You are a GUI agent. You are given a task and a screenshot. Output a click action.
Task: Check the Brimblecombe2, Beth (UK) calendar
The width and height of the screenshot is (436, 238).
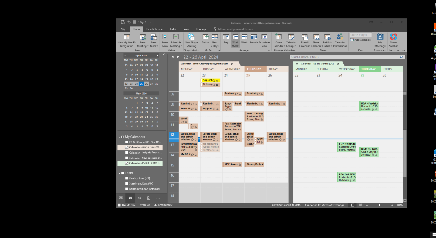pyautogui.click(x=127, y=189)
